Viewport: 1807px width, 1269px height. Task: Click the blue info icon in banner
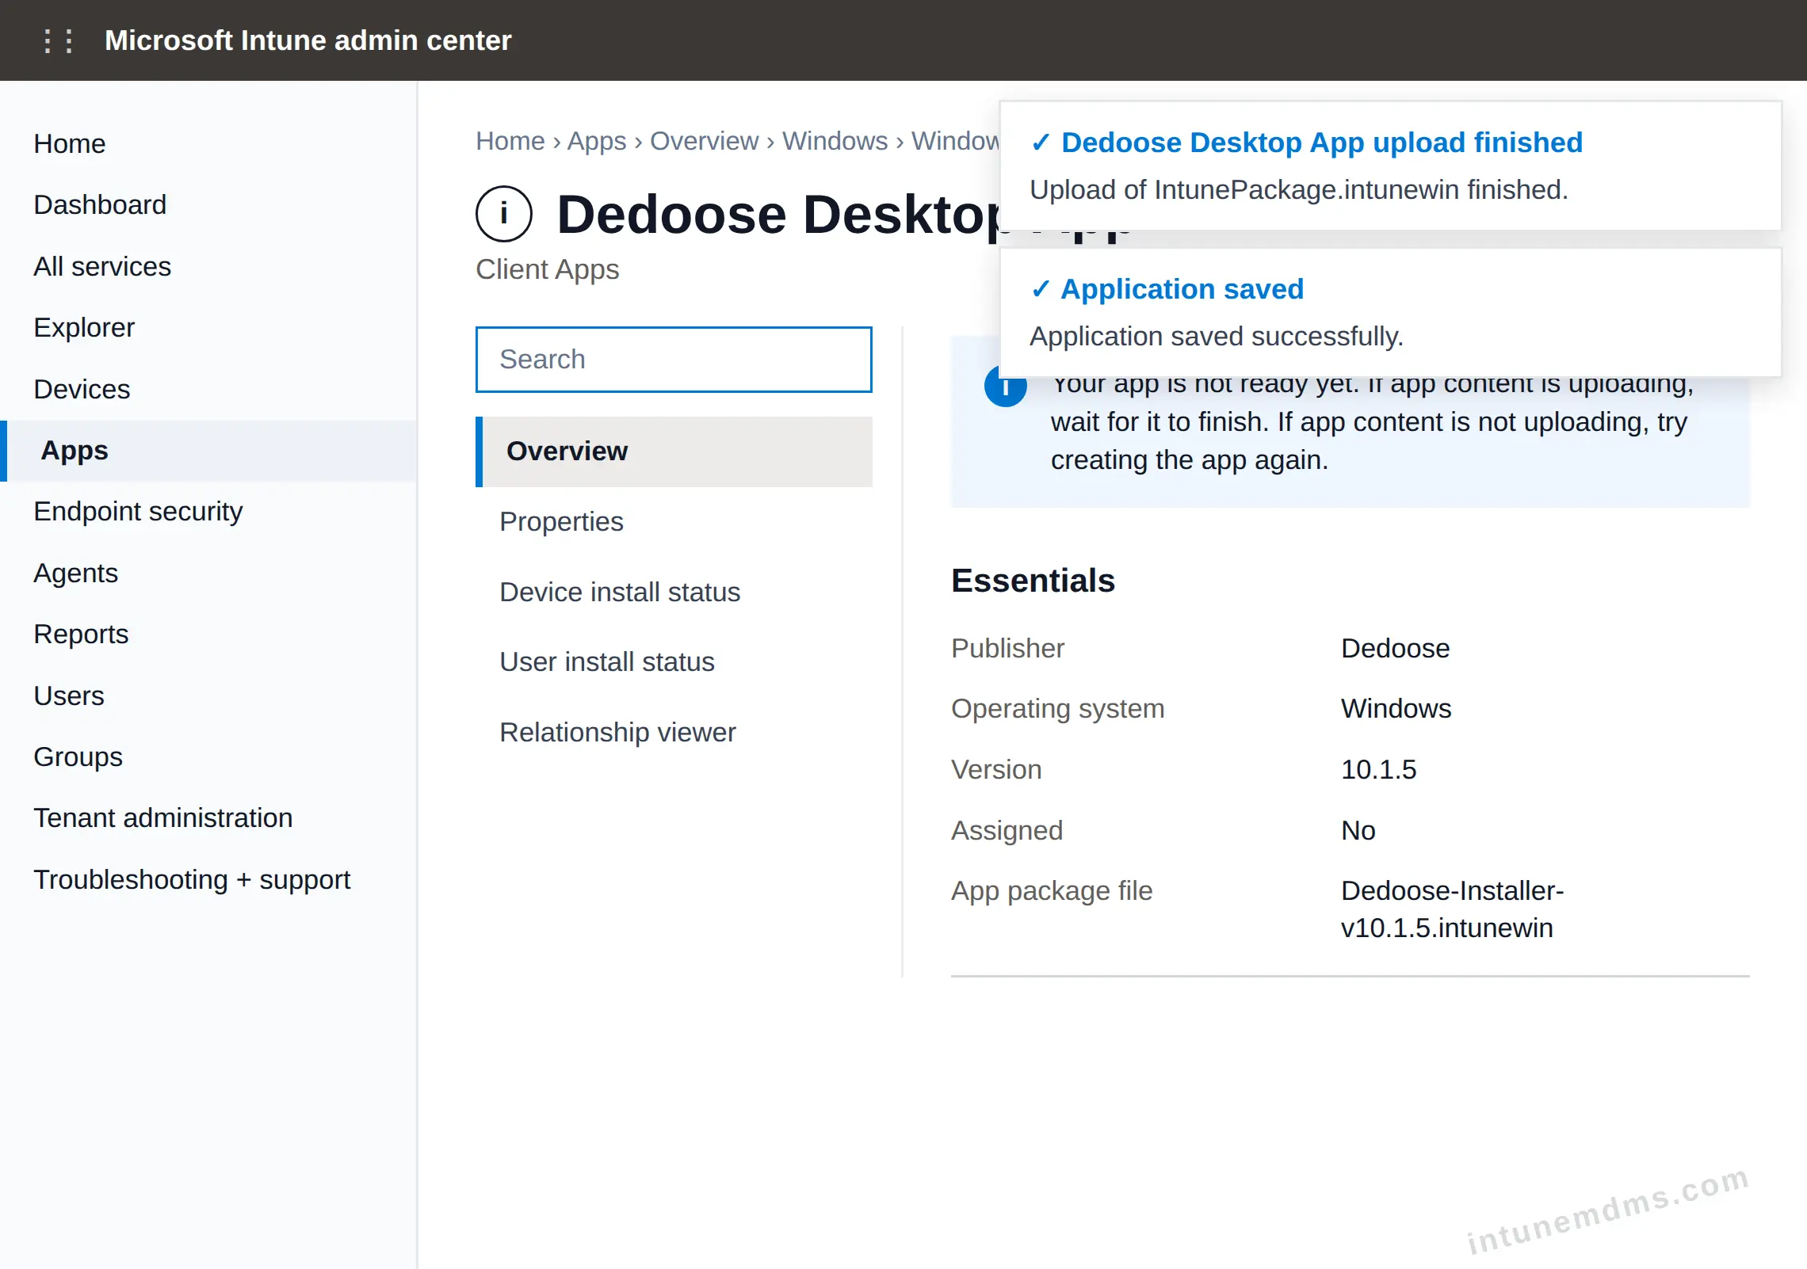[1005, 387]
